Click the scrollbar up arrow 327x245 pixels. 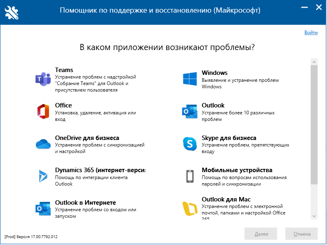[314, 62]
